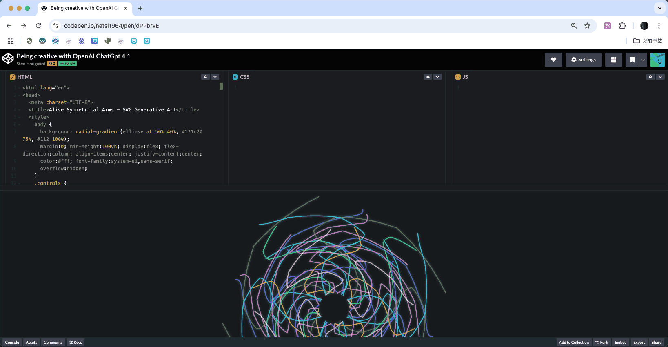
Task: Open the pen Settings button
Action: (584, 60)
